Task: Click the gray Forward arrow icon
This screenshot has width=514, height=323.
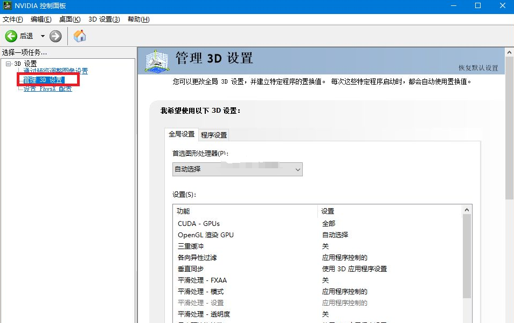Action: point(55,36)
